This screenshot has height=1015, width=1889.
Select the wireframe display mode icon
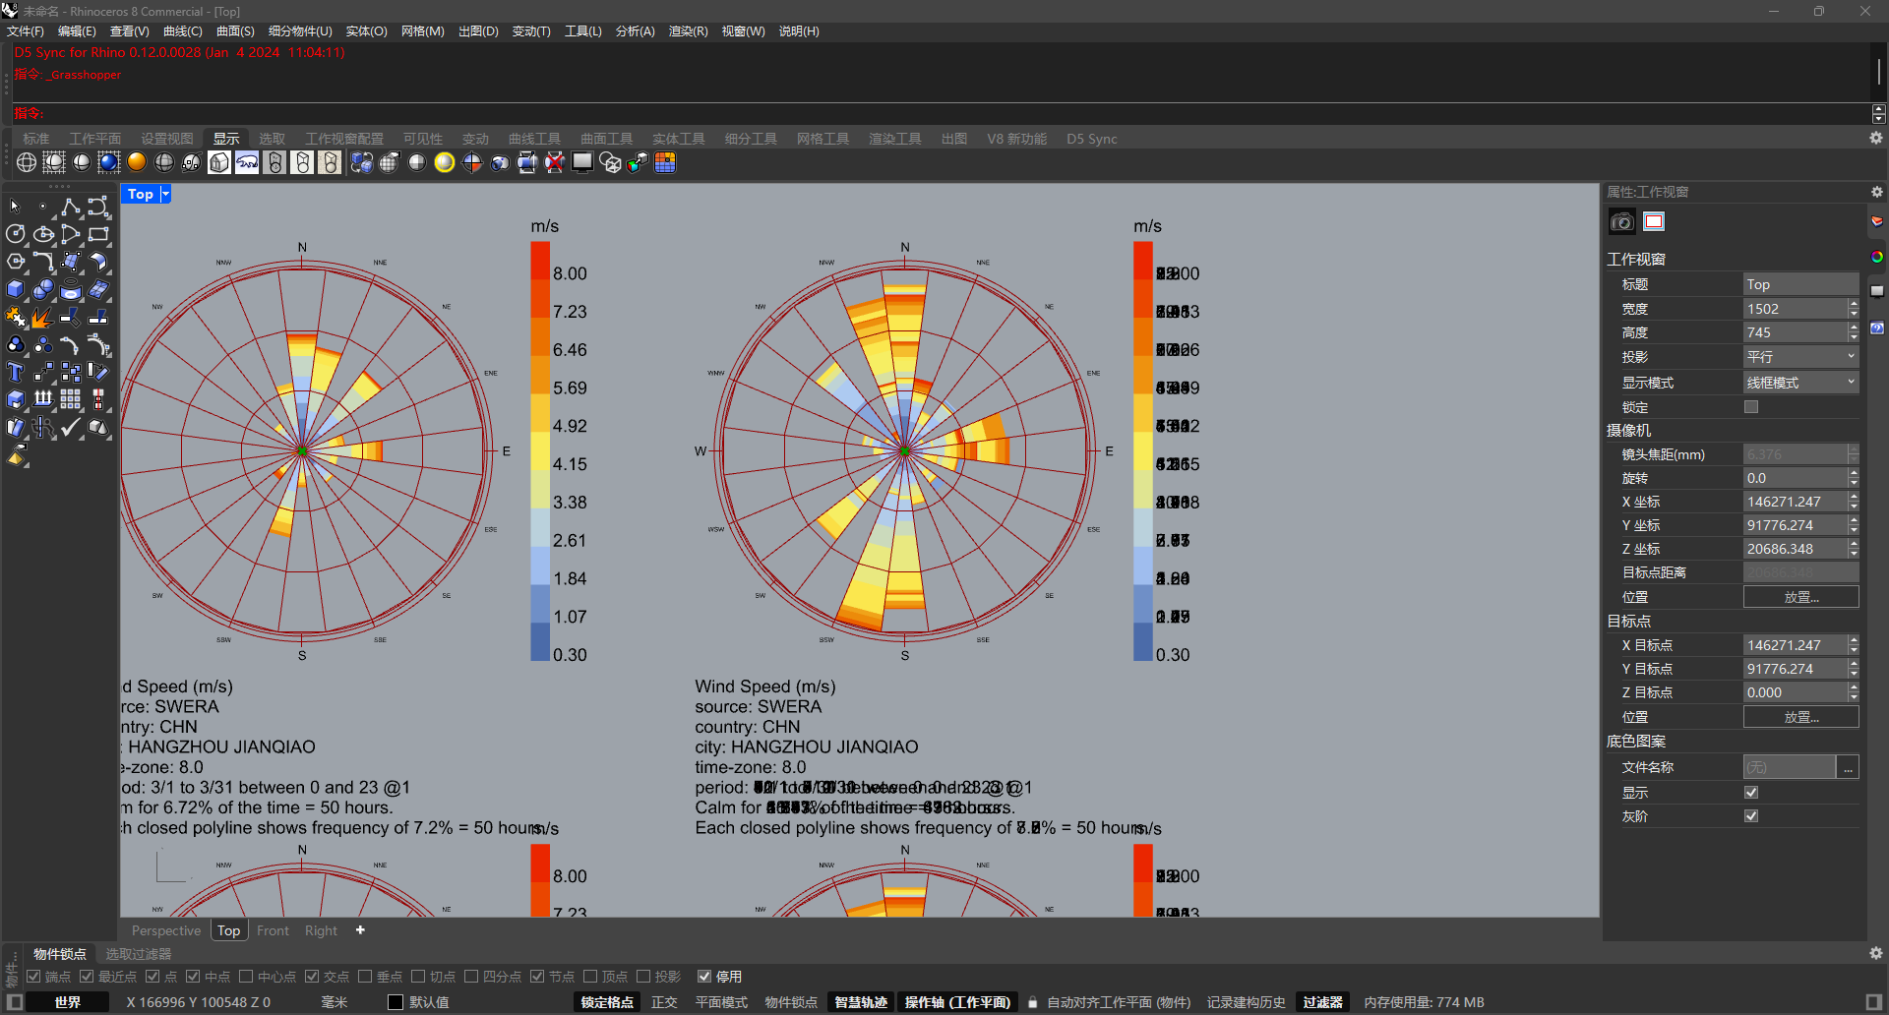tap(27, 162)
